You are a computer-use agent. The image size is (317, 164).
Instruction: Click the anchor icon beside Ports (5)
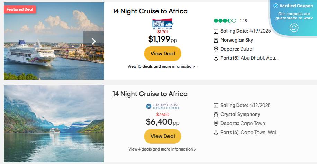pyautogui.click(x=216, y=58)
